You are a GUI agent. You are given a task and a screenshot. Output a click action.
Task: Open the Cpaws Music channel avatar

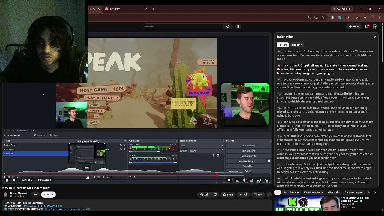click(5, 194)
